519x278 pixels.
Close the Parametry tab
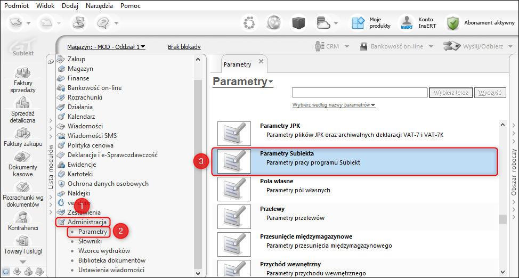(x=261, y=61)
